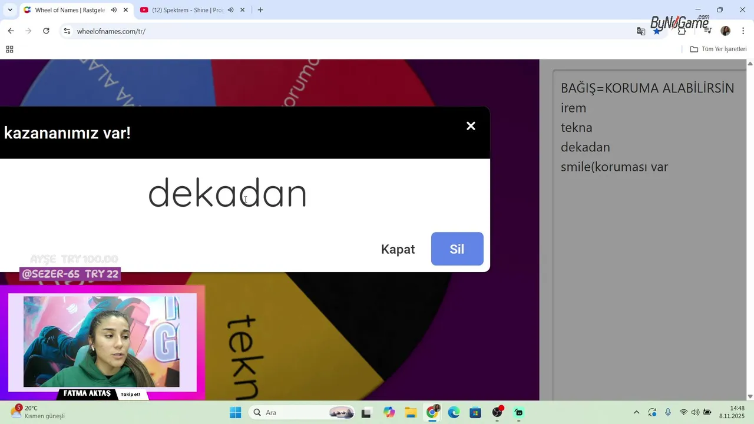Image resolution: width=754 pixels, height=424 pixels.
Task: Expand the hidden system tray icons chevron
Action: (636, 412)
